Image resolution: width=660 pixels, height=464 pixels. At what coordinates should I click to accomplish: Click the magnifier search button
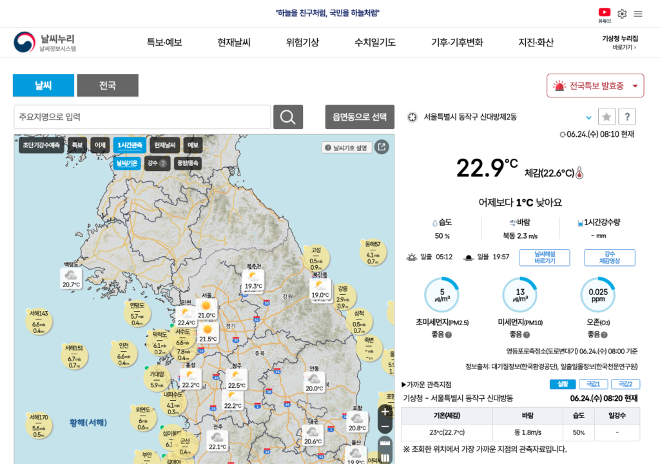pyautogui.click(x=288, y=117)
